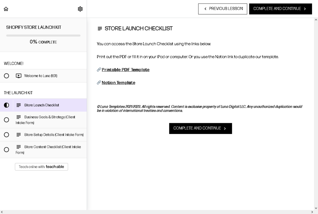The image size is (318, 214).
Task: Click the text icon beside Store Launch Checklist lesson
Action: [x=19, y=105]
